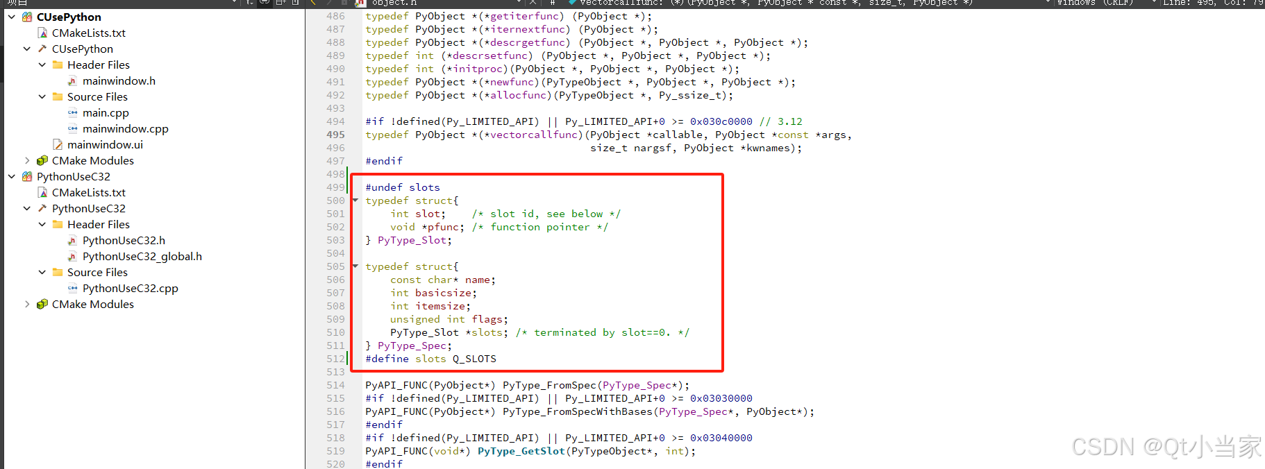Click the 'iternextfunc' typedef name
1265x469 pixels.
tap(528, 29)
